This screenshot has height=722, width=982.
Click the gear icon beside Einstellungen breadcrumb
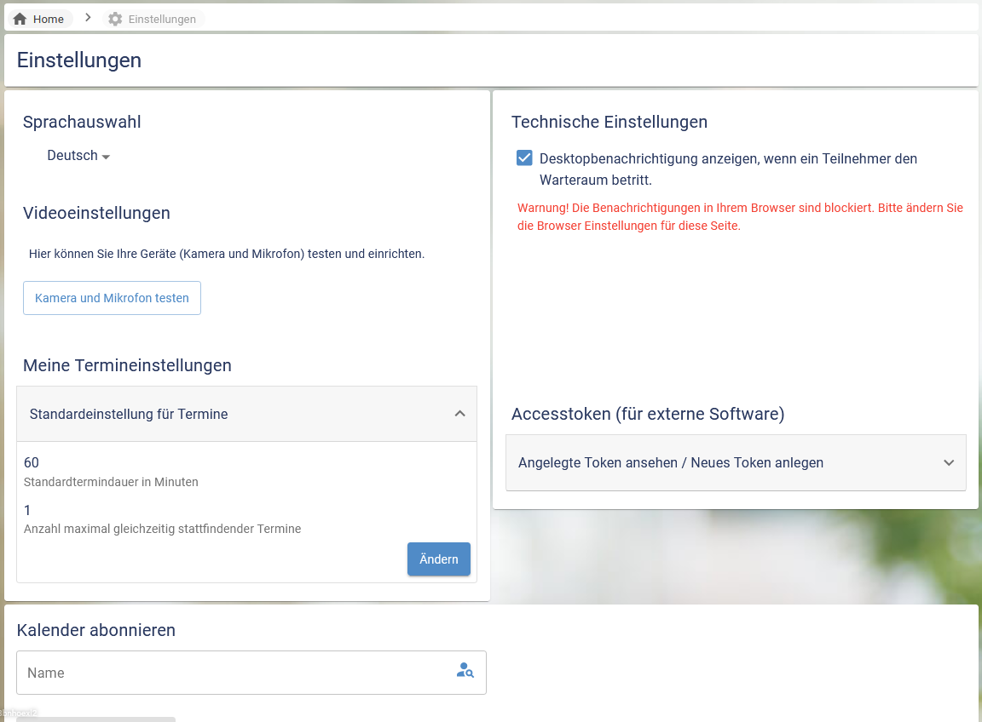pos(115,19)
